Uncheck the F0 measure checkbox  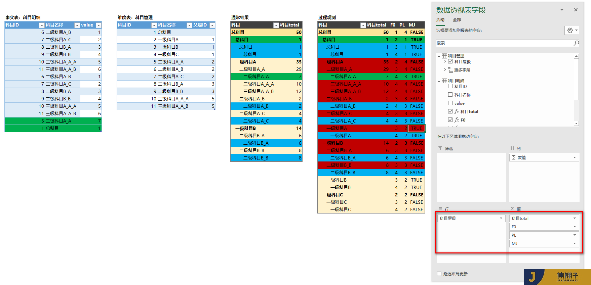[450, 120]
